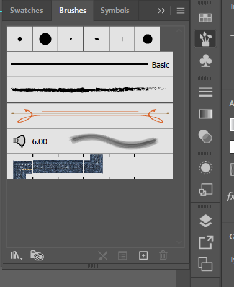
Task: Open the Transparency panel dock icon
Action: (x=205, y=136)
